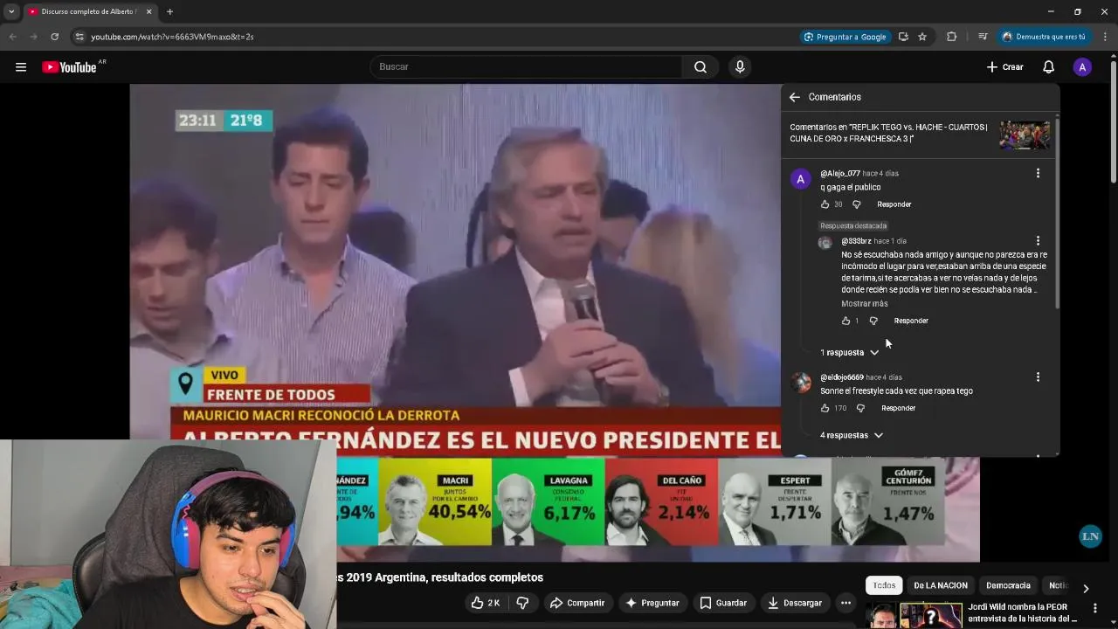Open the @aldojo6669 username link
The image size is (1118, 629).
[x=842, y=377]
